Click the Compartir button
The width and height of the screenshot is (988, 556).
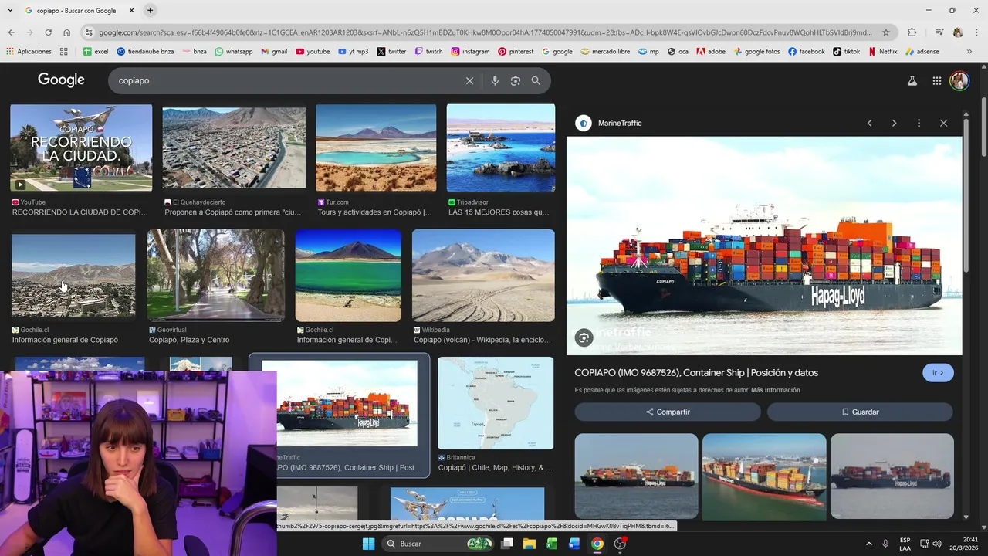pyautogui.click(x=668, y=412)
